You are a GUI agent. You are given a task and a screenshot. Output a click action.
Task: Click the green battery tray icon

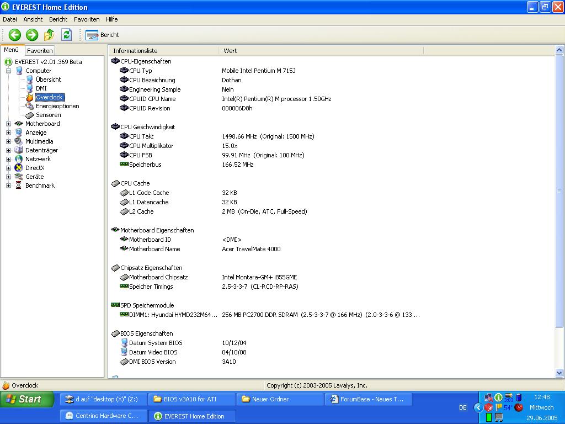[489, 417]
